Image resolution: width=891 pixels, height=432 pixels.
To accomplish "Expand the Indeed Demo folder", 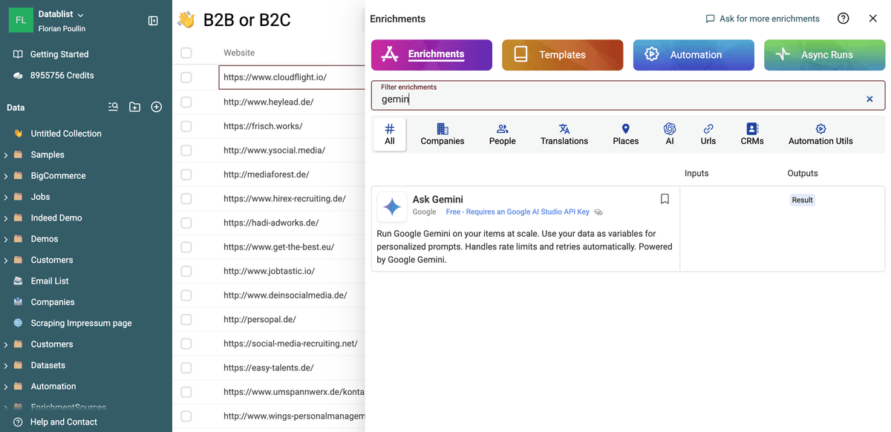I will 6,217.
